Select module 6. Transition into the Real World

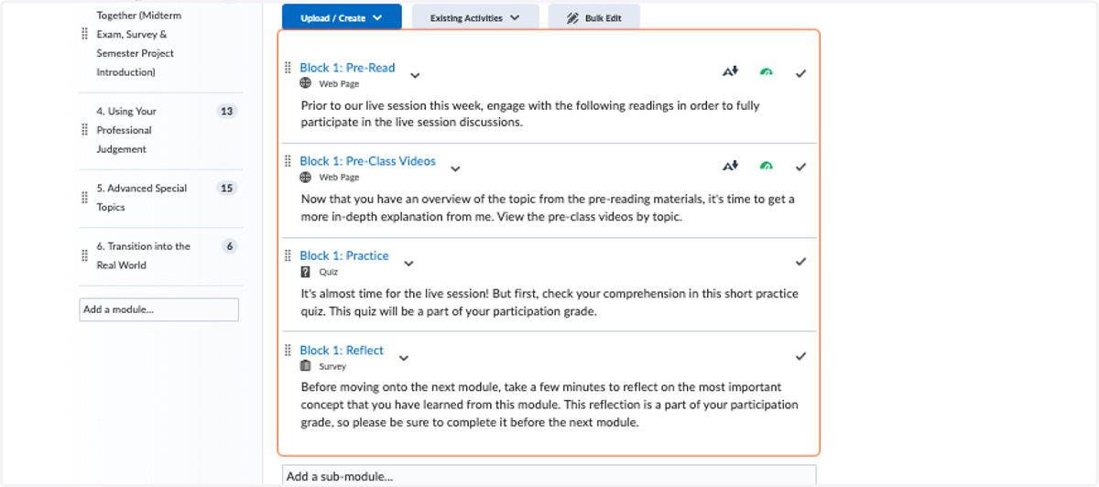point(143,255)
